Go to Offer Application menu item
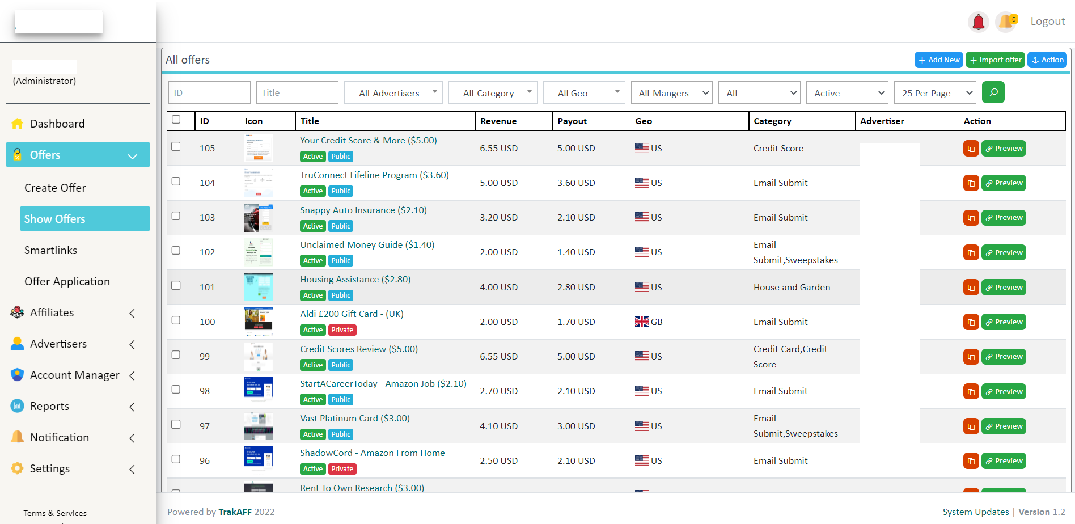Viewport: 1075px width, 524px height. 67,281
